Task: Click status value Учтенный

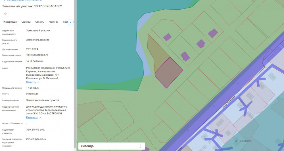Action: 32,94
